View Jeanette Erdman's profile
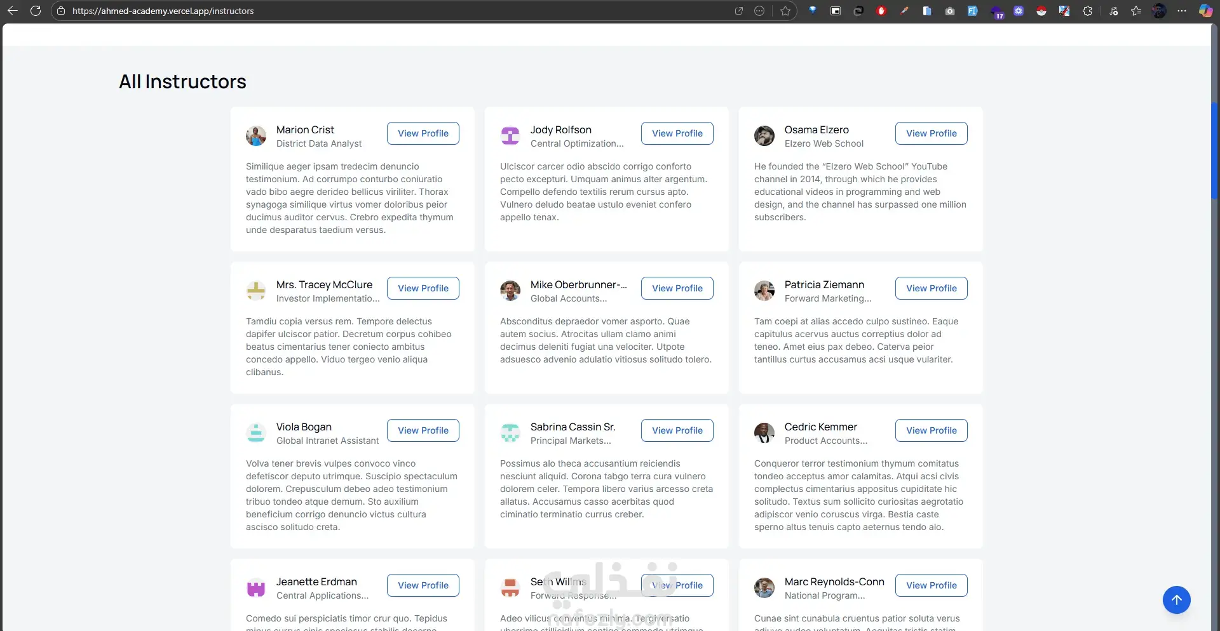 (x=423, y=585)
